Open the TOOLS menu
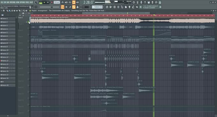This screenshot has height=117, width=217. [x=27, y=2]
